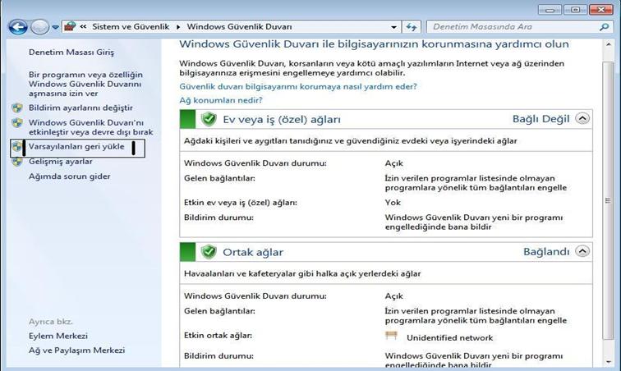621x371 pixels.
Task: Click Yok value for Etkin ev ağları
Action: pos(393,203)
